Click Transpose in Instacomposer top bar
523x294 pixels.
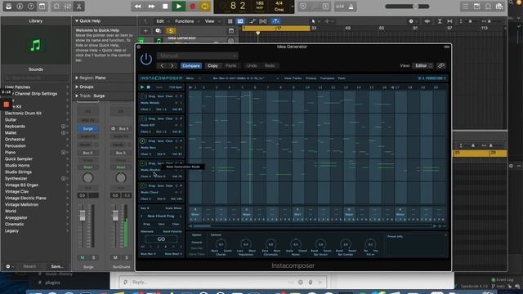pos(327,78)
